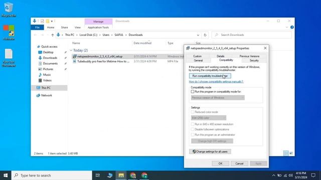Open first Chrome icon on taskbar
This screenshot has width=321, height=180.
click(132, 175)
